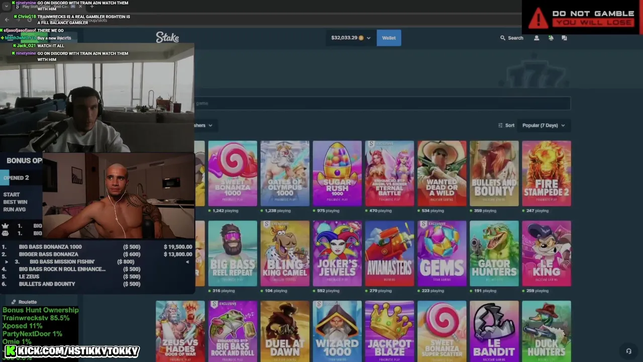Open Wizard 1000 game

click(x=337, y=331)
